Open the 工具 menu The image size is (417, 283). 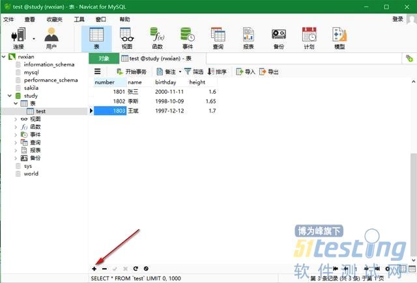[x=79, y=20]
